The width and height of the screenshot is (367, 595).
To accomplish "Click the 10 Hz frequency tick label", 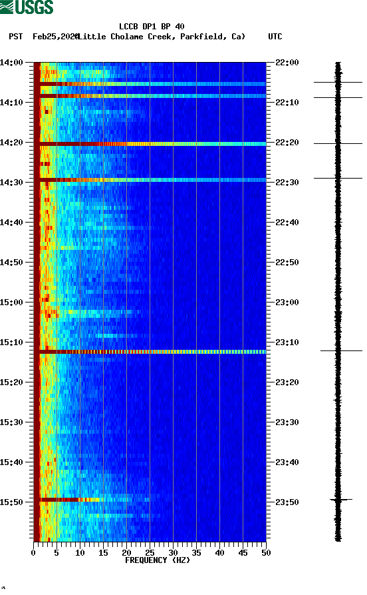I will tap(80, 553).
